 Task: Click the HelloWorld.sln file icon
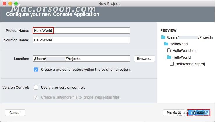tap(169, 50)
